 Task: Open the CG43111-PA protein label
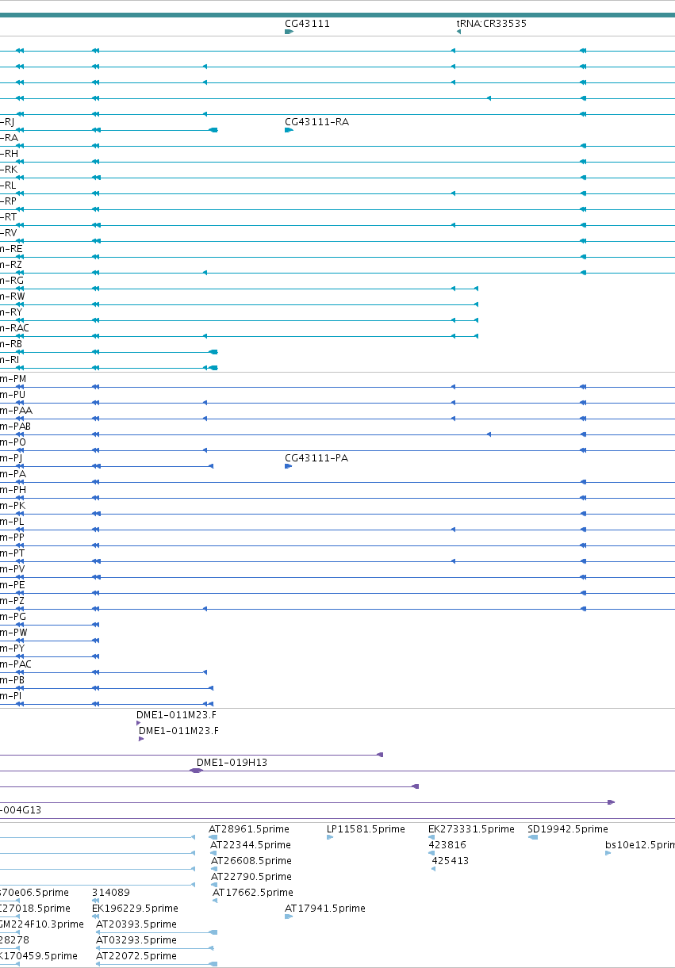pos(316,458)
